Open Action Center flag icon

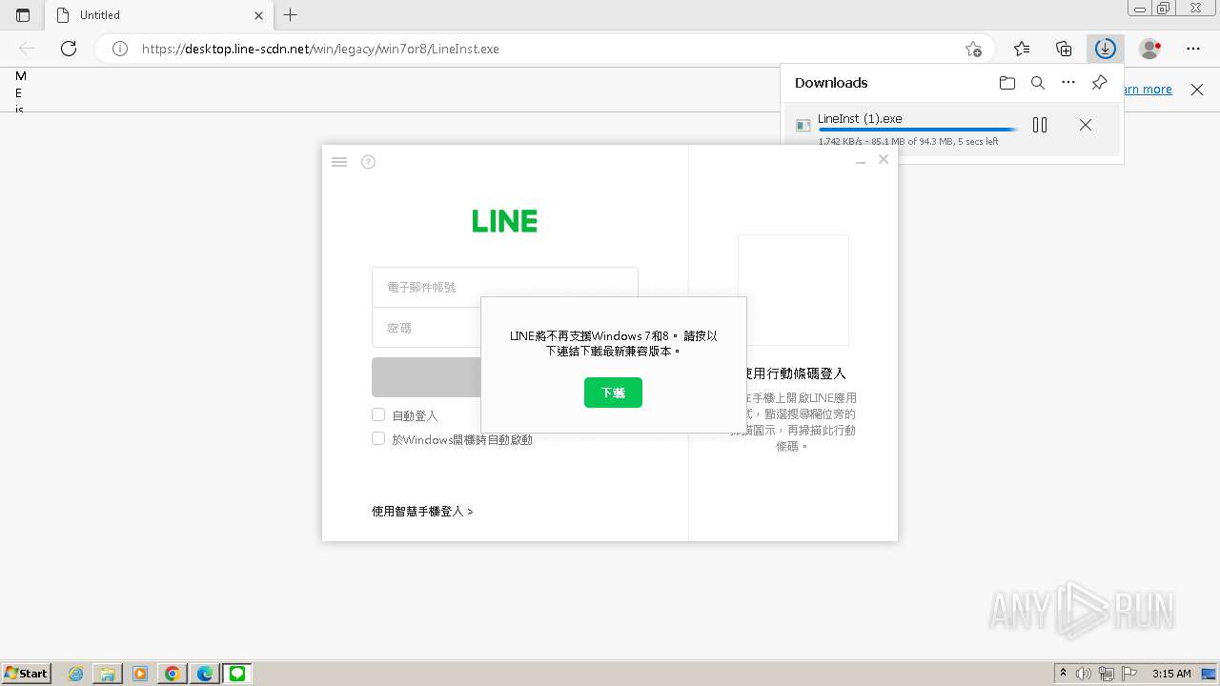click(1129, 674)
